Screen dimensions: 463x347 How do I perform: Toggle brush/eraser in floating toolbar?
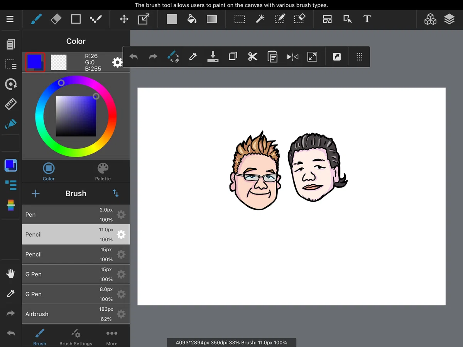(x=173, y=57)
